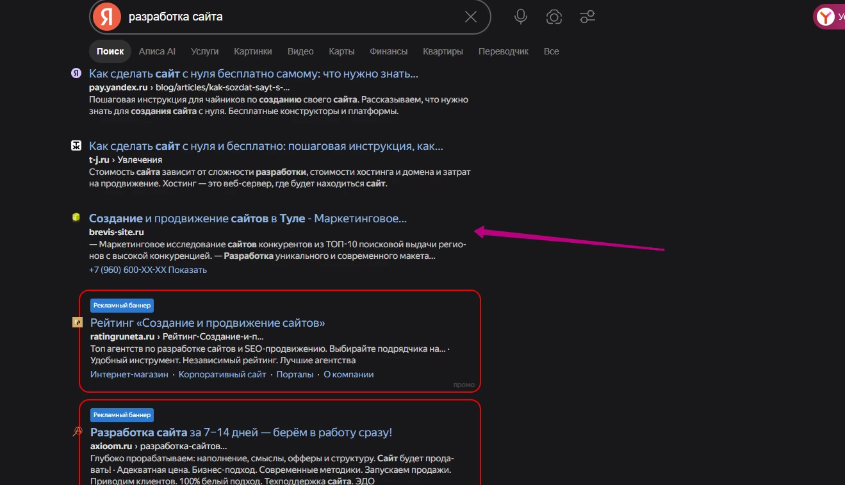
Task: Click the Yandex logo in search bar
Action: (106, 17)
